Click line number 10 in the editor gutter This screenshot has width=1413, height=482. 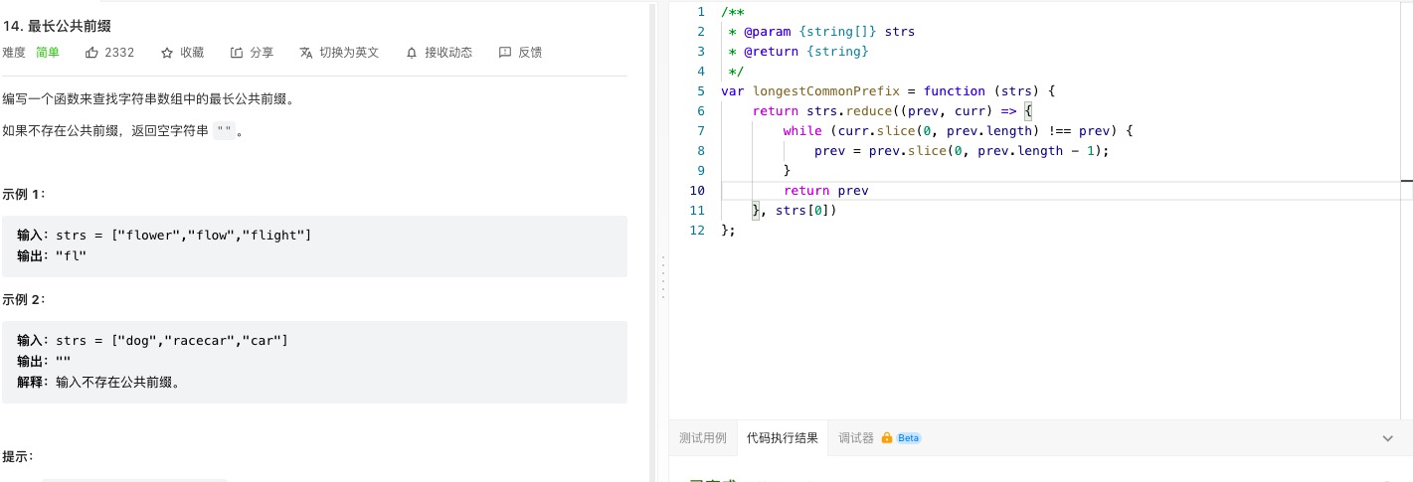pyautogui.click(x=696, y=191)
